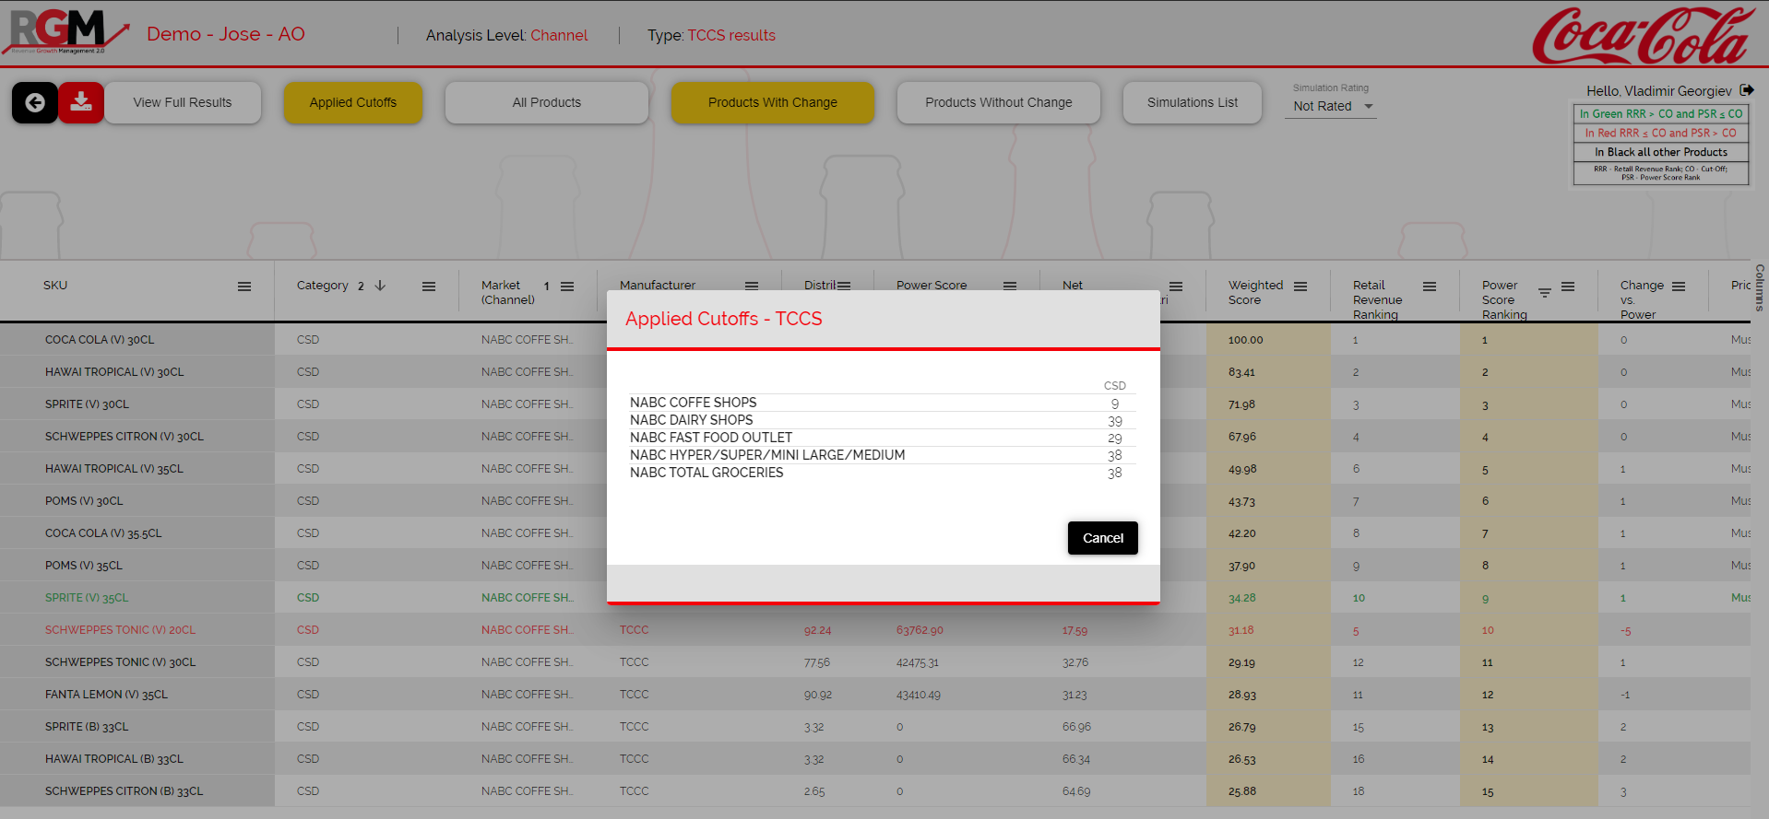Toggle the Products With Change filter
The width and height of the screenshot is (1769, 819).
pyautogui.click(x=772, y=102)
